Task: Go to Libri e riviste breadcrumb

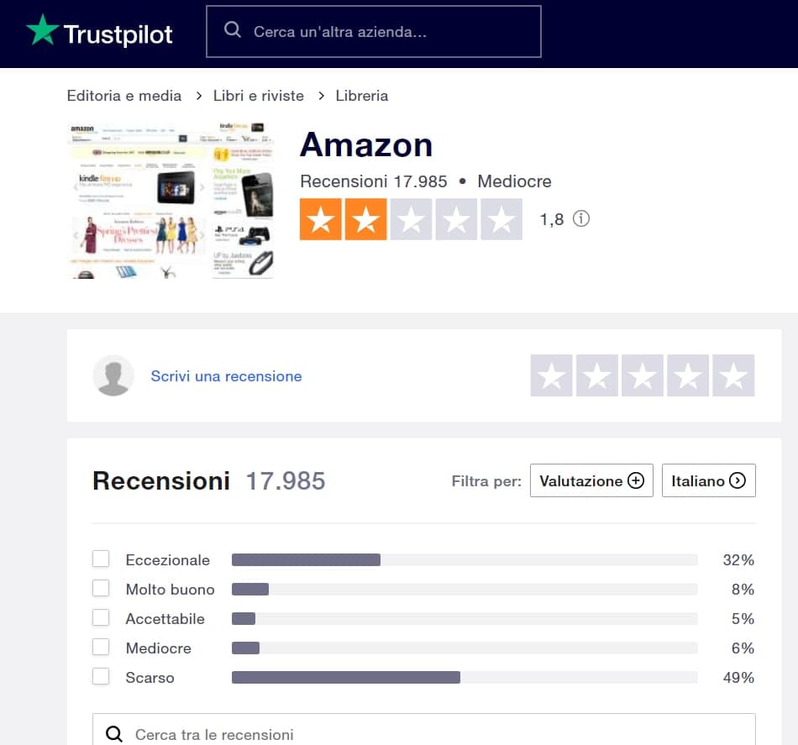Action: click(x=258, y=96)
